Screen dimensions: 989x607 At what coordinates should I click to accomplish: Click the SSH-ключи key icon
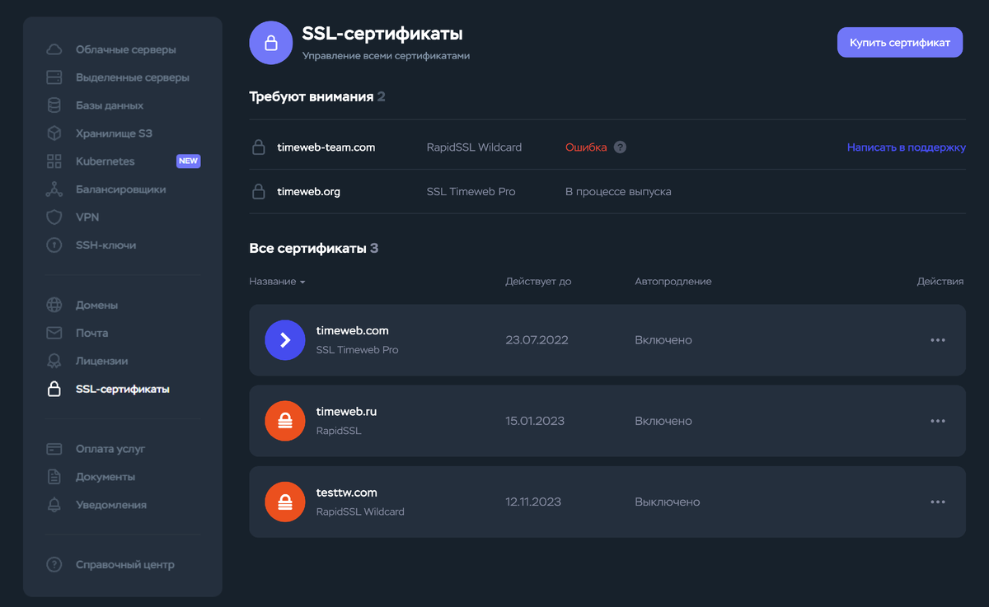coord(54,245)
